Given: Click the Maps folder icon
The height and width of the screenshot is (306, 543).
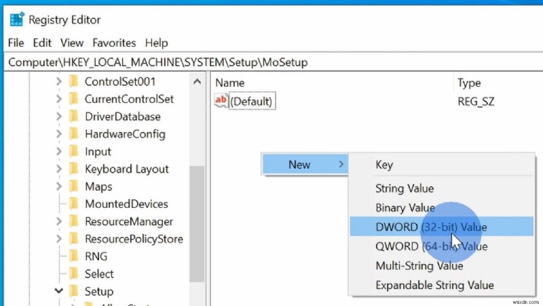Looking at the screenshot, I should point(73,186).
